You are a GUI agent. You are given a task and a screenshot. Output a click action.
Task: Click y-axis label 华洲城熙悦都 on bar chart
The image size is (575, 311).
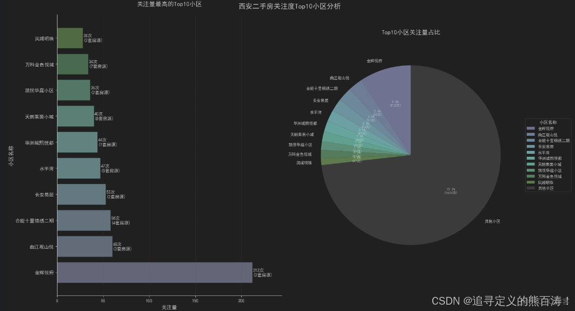tap(39, 143)
